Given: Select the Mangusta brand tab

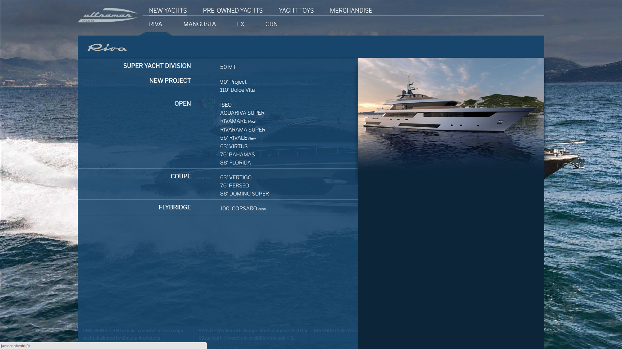Looking at the screenshot, I should [200, 24].
